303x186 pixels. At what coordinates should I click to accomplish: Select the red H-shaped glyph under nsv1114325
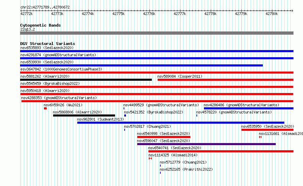coord(150,158)
